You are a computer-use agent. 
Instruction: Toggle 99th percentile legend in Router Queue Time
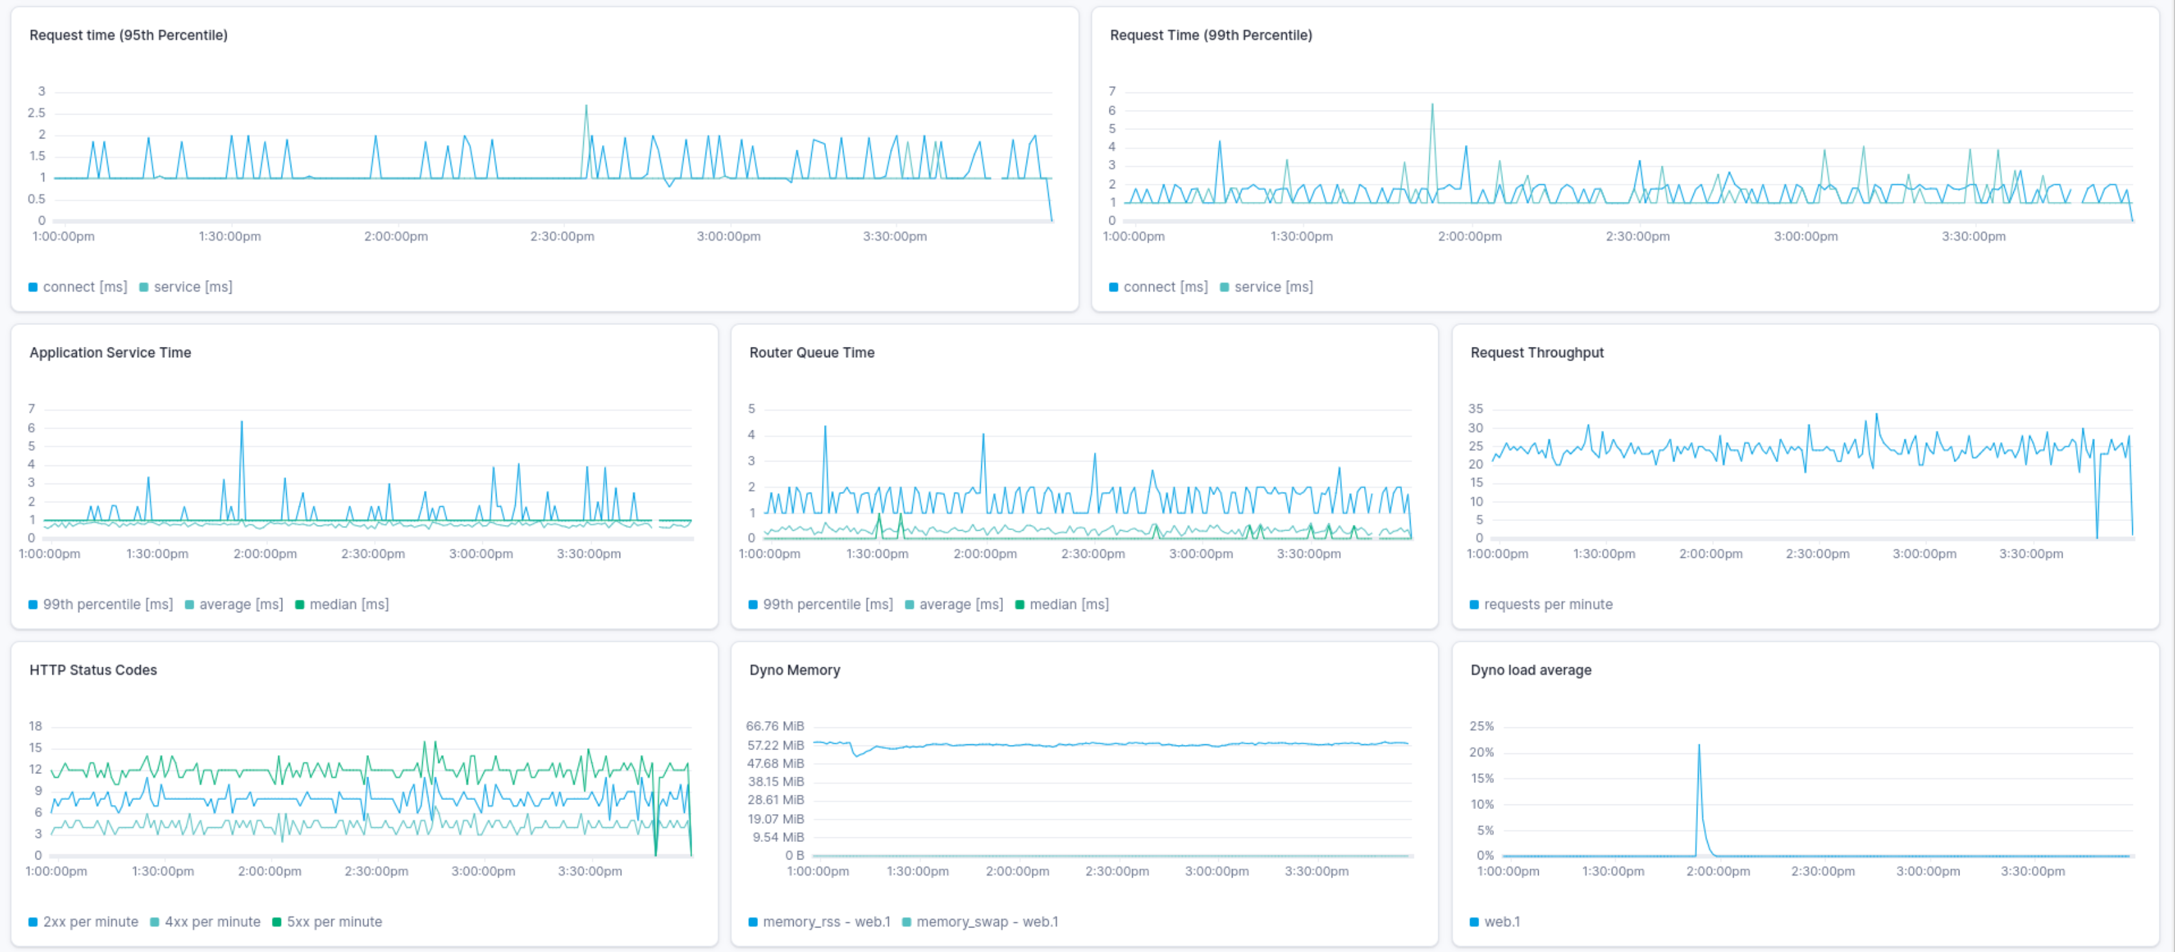821,604
